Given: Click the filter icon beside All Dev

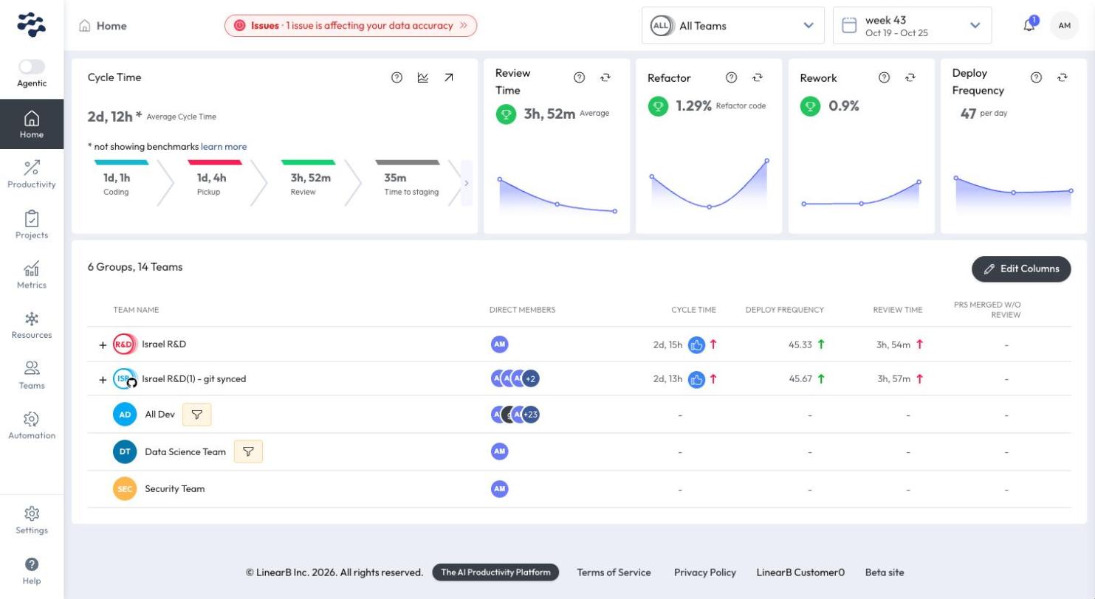Looking at the screenshot, I should pyautogui.click(x=197, y=415).
